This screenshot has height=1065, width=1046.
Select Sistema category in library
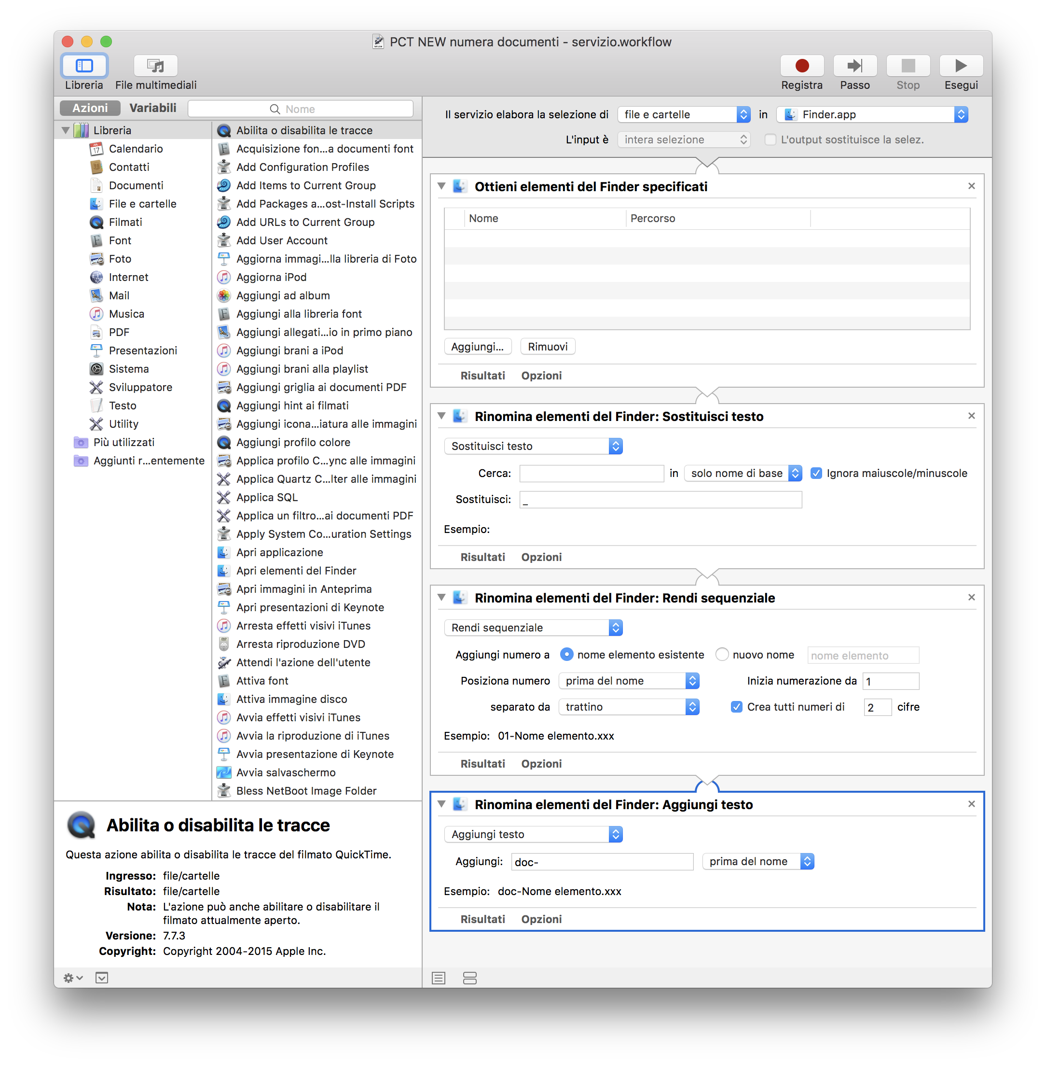click(x=128, y=369)
